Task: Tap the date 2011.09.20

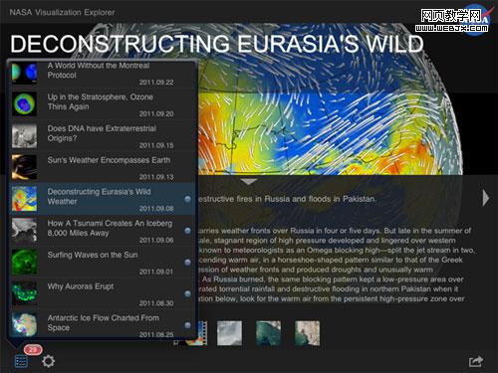Action: pos(156,113)
